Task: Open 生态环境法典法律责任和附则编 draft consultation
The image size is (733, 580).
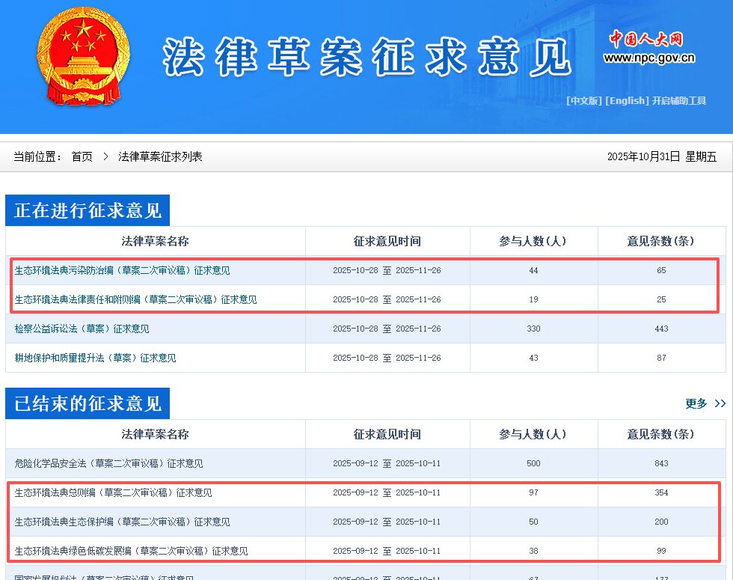Action: [x=135, y=299]
